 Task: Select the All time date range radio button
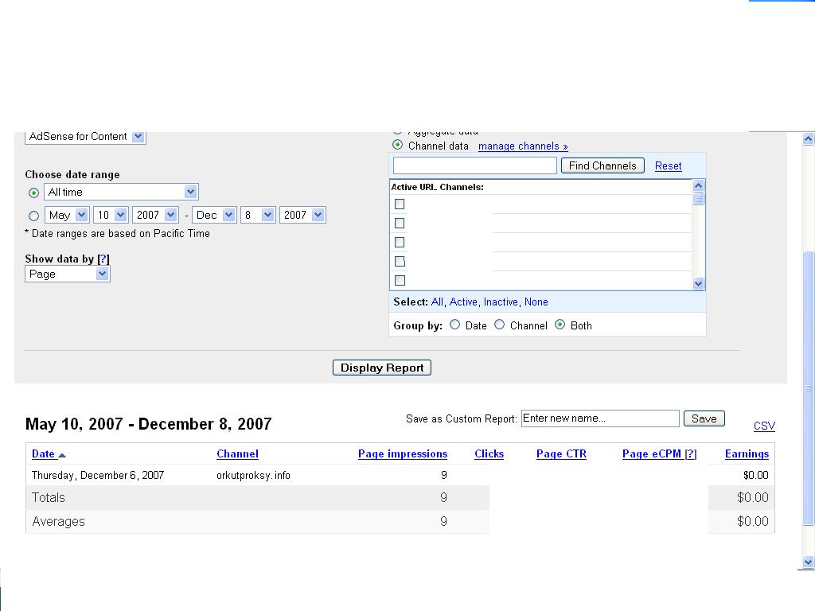[x=33, y=193]
